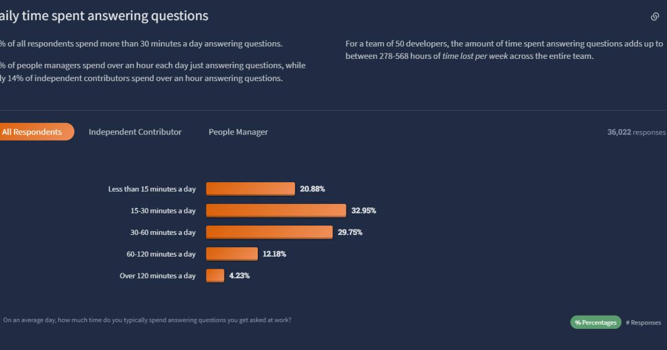Image resolution: width=667 pixels, height=350 pixels.
Task: Switch to the Independent Contributor tab
Action: [x=135, y=132]
